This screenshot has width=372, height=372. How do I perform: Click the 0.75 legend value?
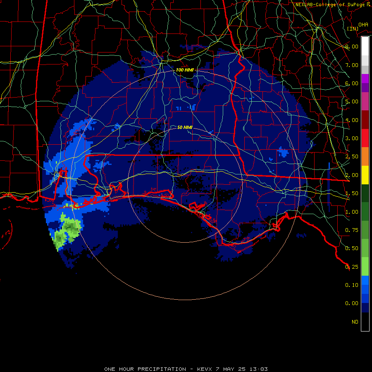click(x=352, y=230)
